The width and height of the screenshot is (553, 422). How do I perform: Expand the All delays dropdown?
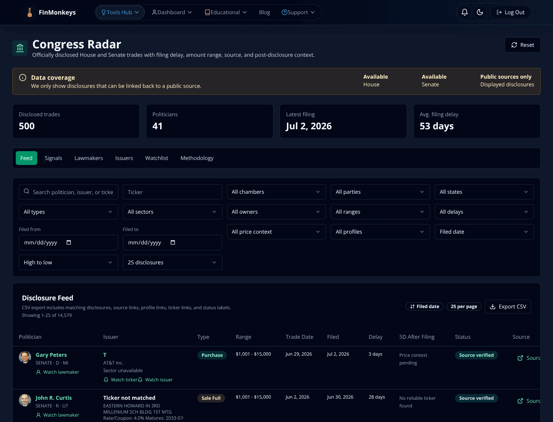pos(484,212)
